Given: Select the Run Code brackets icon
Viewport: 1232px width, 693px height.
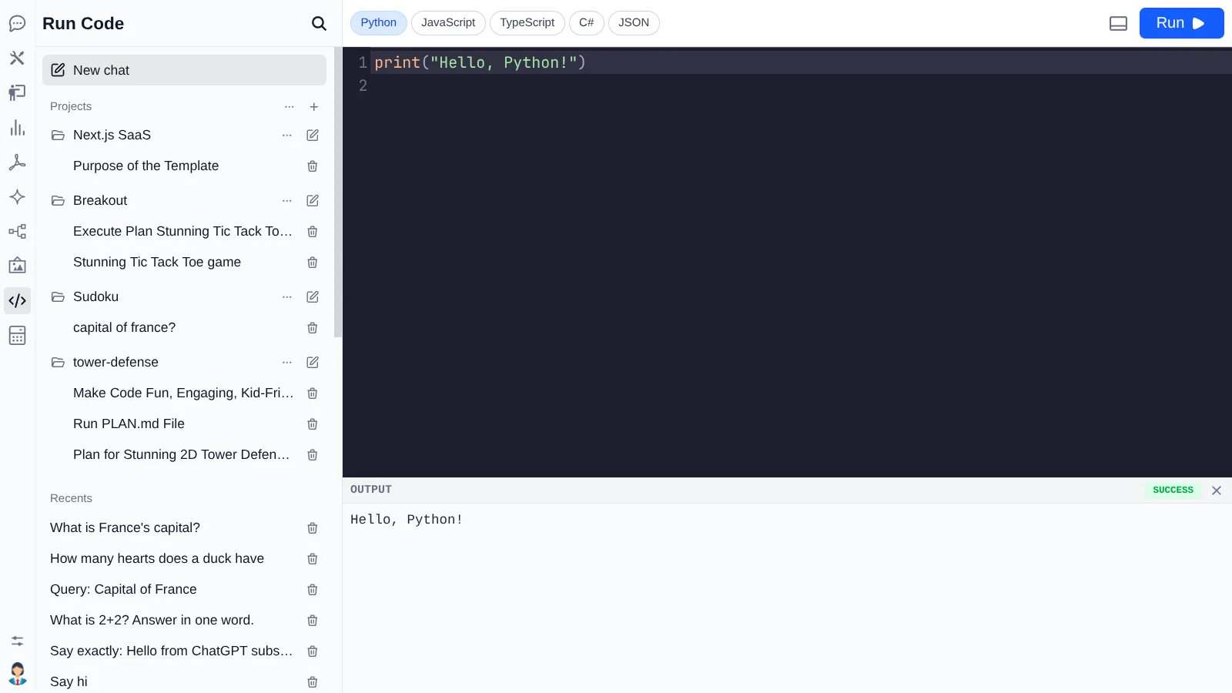Looking at the screenshot, I should (x=17, y=300).
